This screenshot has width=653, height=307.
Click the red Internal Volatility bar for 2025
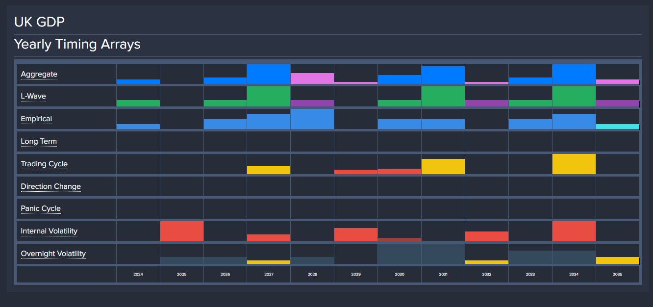182,231
